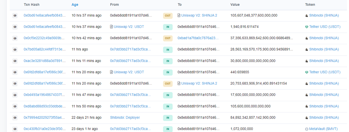Open recipient address 0xbad1a7fda0c7876a23
Viewport: 349px width, 132px height.
tap(198, 38)
